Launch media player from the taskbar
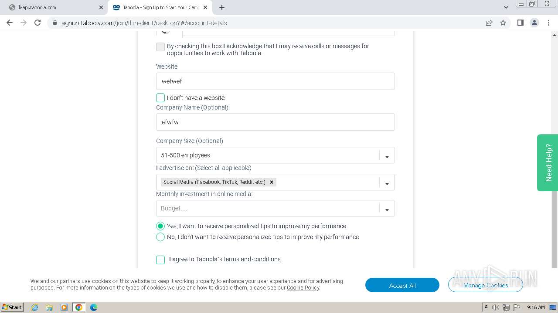 tap(64, 307)
